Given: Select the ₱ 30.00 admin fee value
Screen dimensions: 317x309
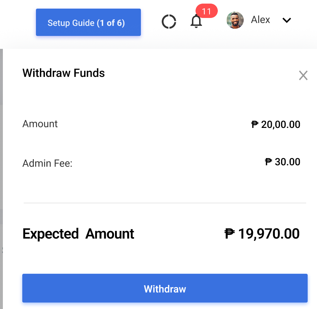Looking at the screenshot, I should 282,162.
